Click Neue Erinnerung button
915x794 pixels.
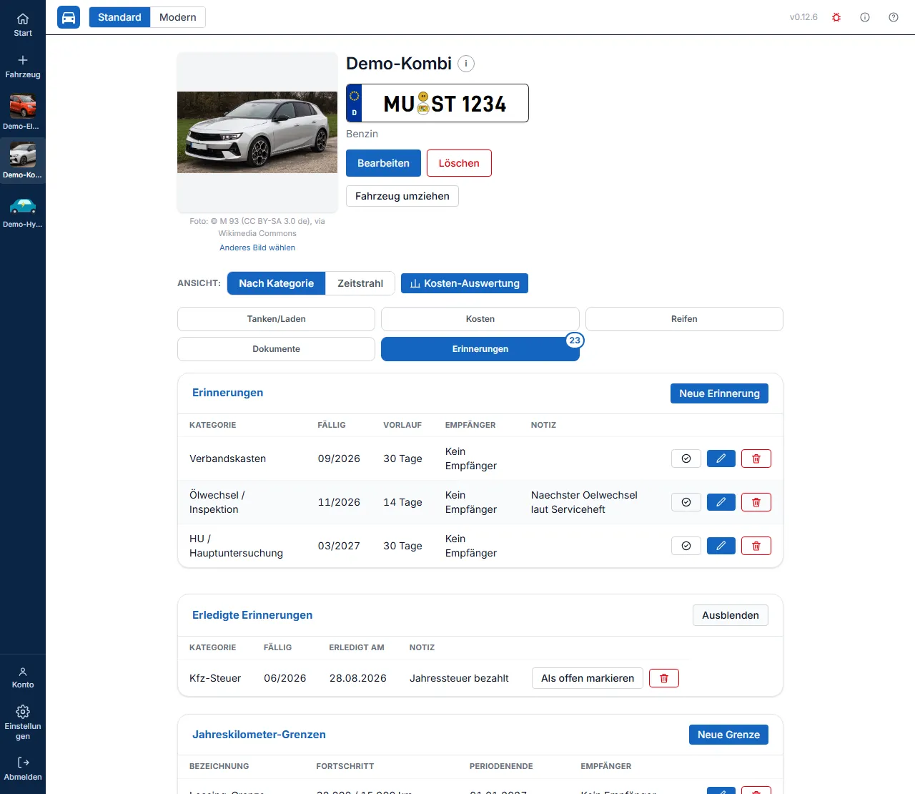(x=719, y=393)
